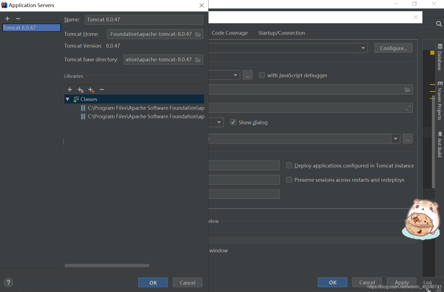Remove selected library entry
This screenshot has height=292, width=444.
102,89
